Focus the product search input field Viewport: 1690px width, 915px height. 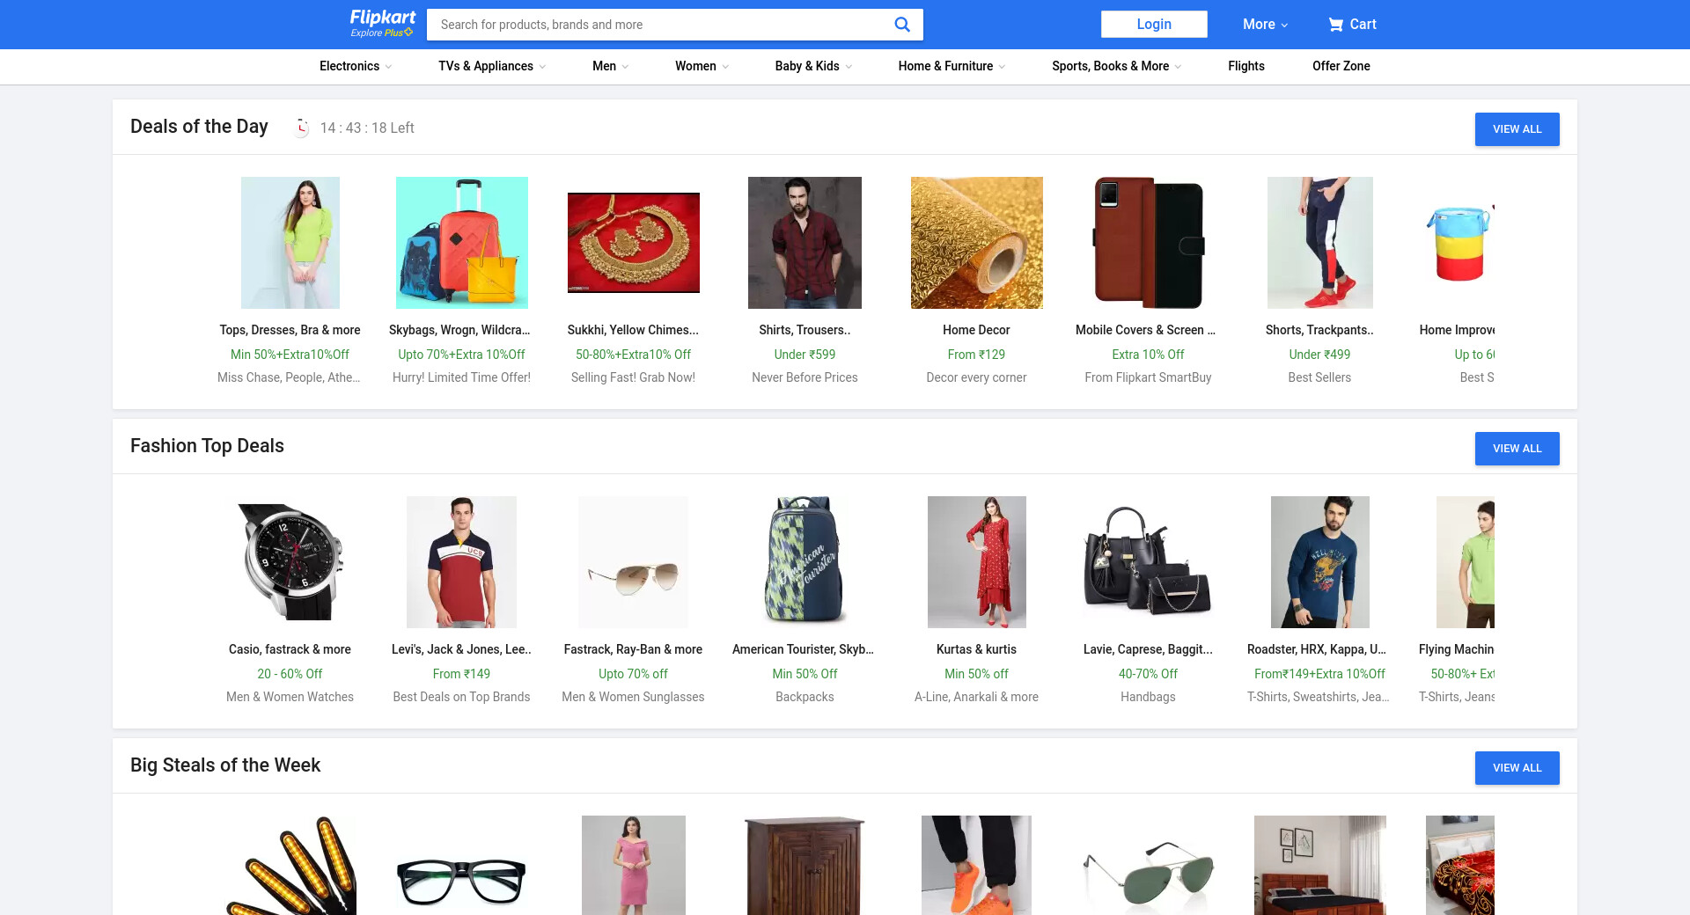(x=660, y=25)
